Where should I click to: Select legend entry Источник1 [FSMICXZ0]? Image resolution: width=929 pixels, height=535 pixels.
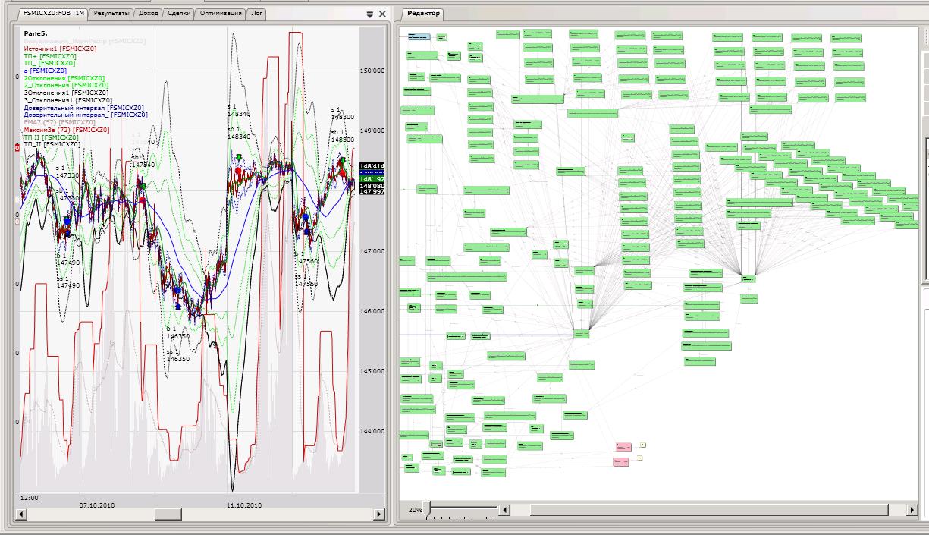60,49
